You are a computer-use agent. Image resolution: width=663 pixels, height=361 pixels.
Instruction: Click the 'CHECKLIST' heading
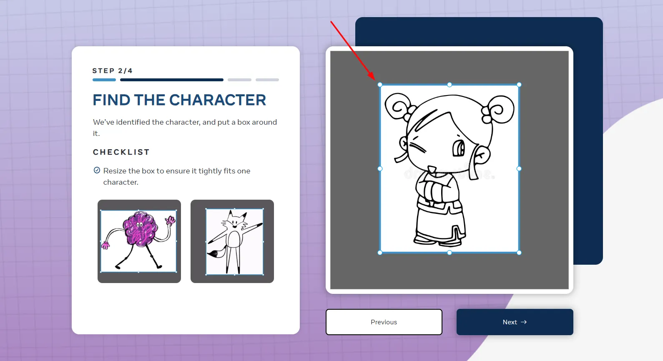[x=121, y=152]
